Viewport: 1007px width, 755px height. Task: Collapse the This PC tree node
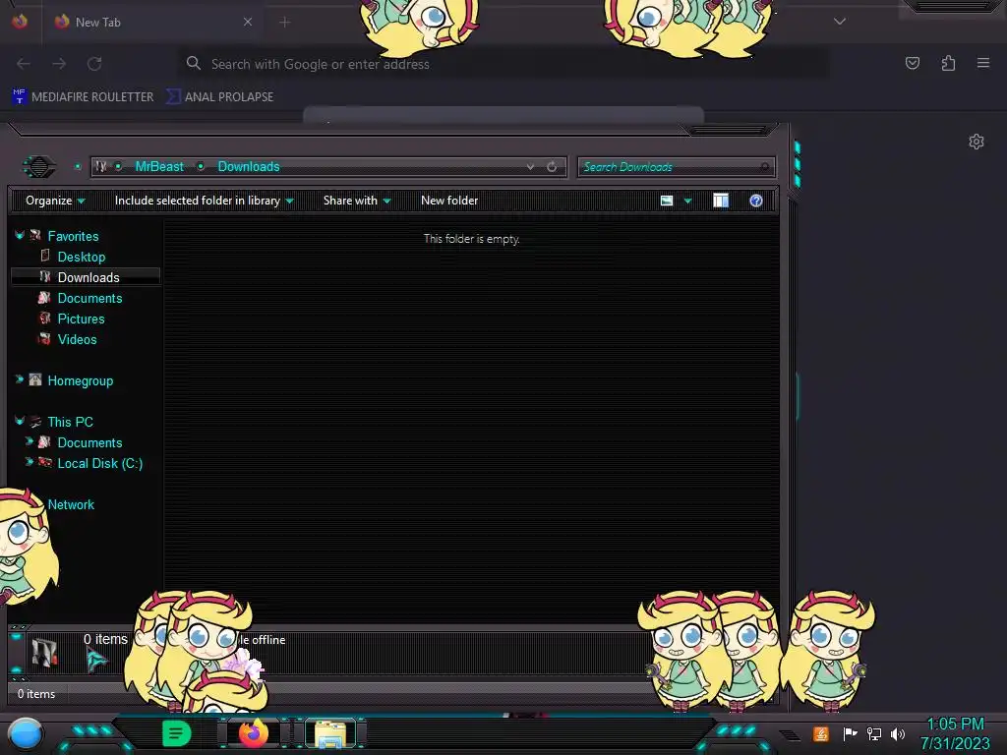20,421
